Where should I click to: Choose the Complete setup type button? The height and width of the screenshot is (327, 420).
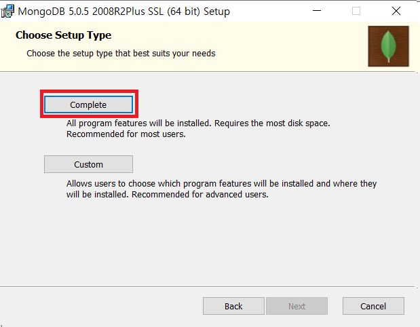88,104
